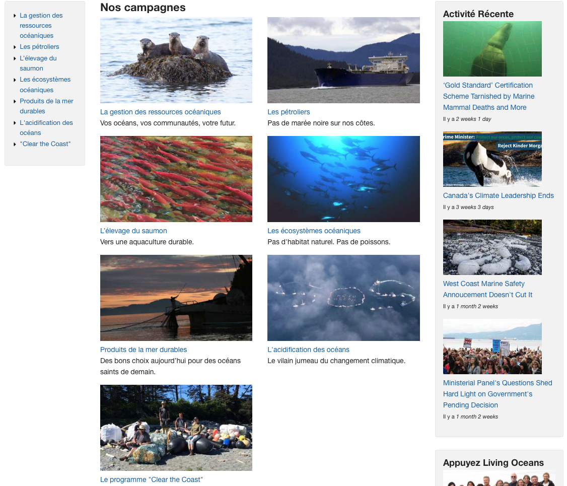Click the sunset fishing boat image
The height and width of the screenshot is (486, 567).
click(x=176, y=298)
